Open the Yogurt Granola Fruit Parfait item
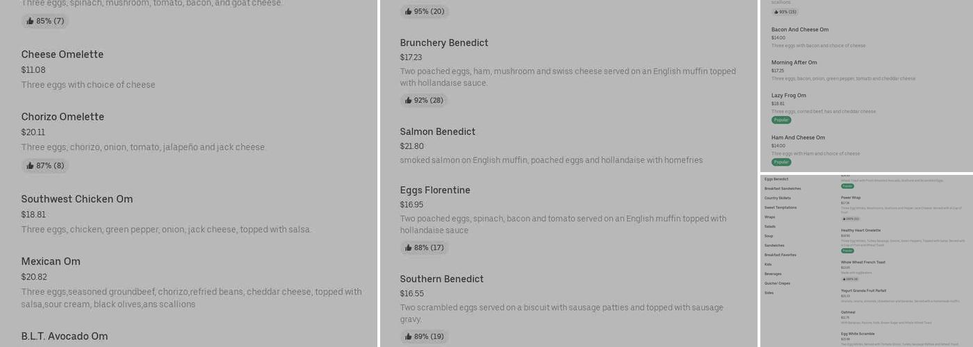Image resolution: width=973 pixels, height=347 pixels. point(863,291)
